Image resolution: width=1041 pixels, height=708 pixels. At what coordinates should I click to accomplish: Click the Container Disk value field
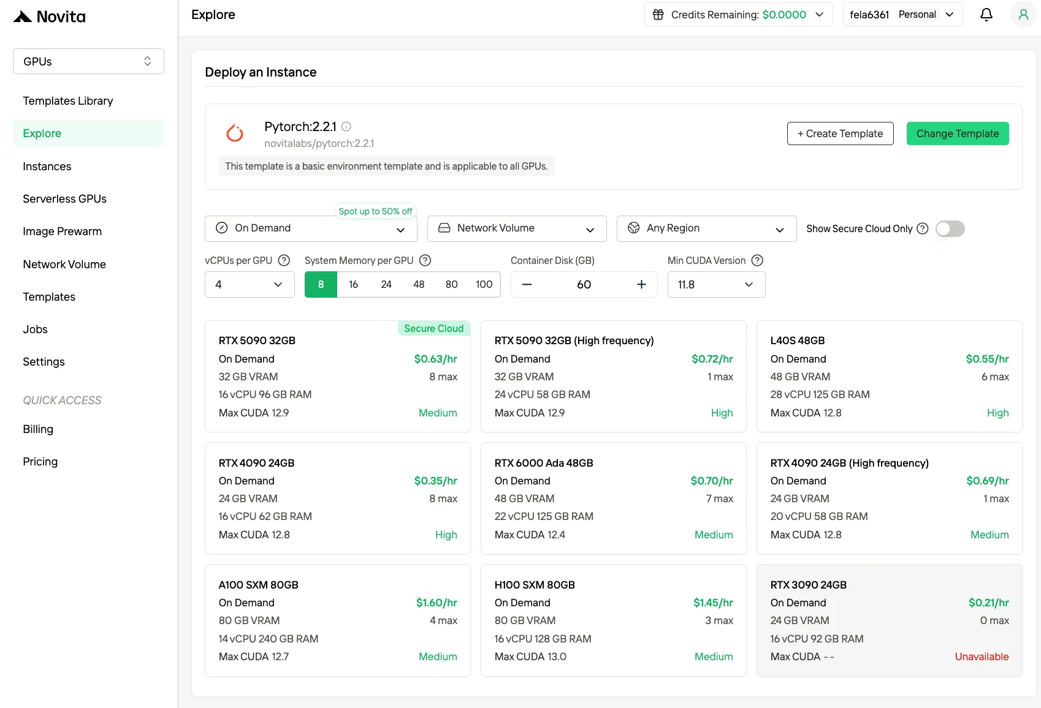click(x=584, y=284)
